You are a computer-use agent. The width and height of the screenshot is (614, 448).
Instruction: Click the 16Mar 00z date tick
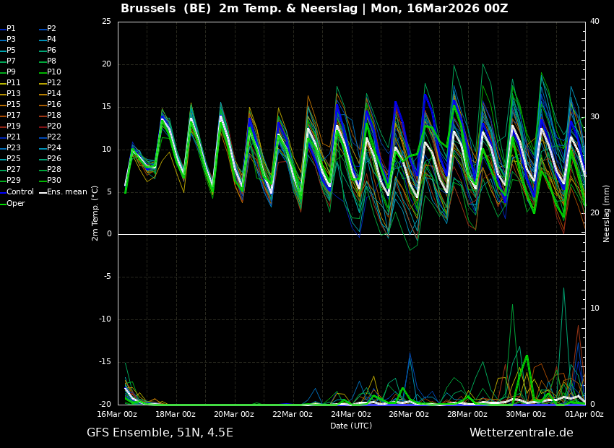pyautogui.click(x=117, y=414)
